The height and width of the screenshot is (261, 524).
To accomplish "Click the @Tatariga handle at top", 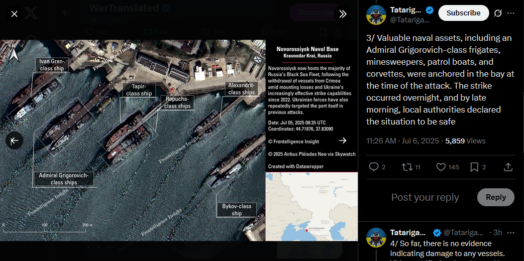I will [410, 20].
